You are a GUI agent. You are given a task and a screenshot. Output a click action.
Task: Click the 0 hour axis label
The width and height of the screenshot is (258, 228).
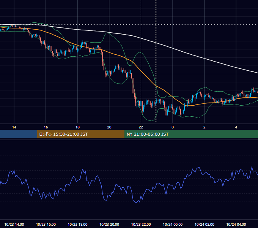point(173,127)
